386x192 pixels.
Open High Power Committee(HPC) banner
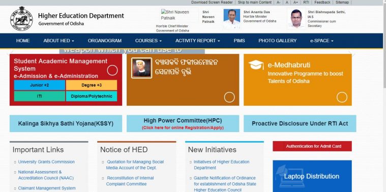click(x=183, y=123)
